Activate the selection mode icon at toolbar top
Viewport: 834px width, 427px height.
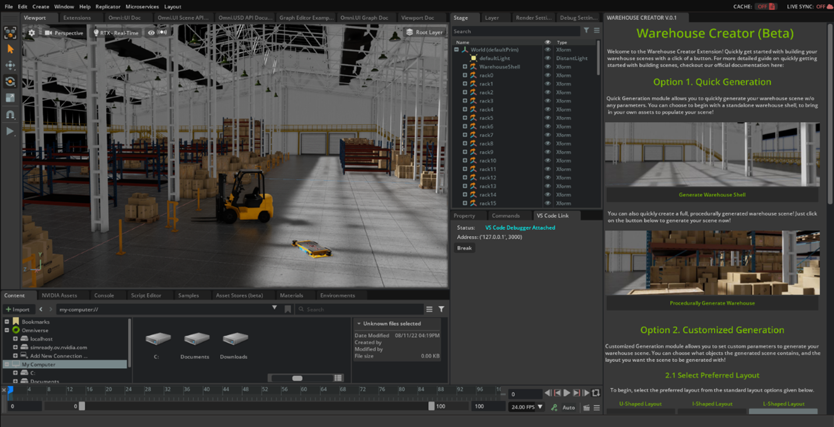[x=10, y=33]
